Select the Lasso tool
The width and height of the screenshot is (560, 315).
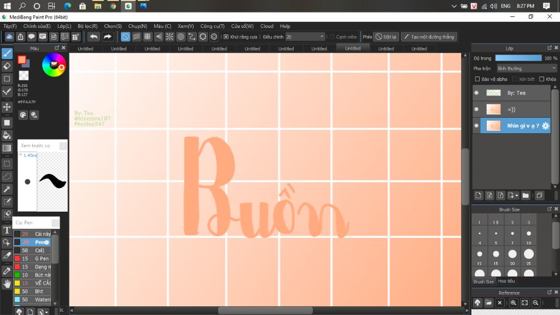(x=7, y=177)
